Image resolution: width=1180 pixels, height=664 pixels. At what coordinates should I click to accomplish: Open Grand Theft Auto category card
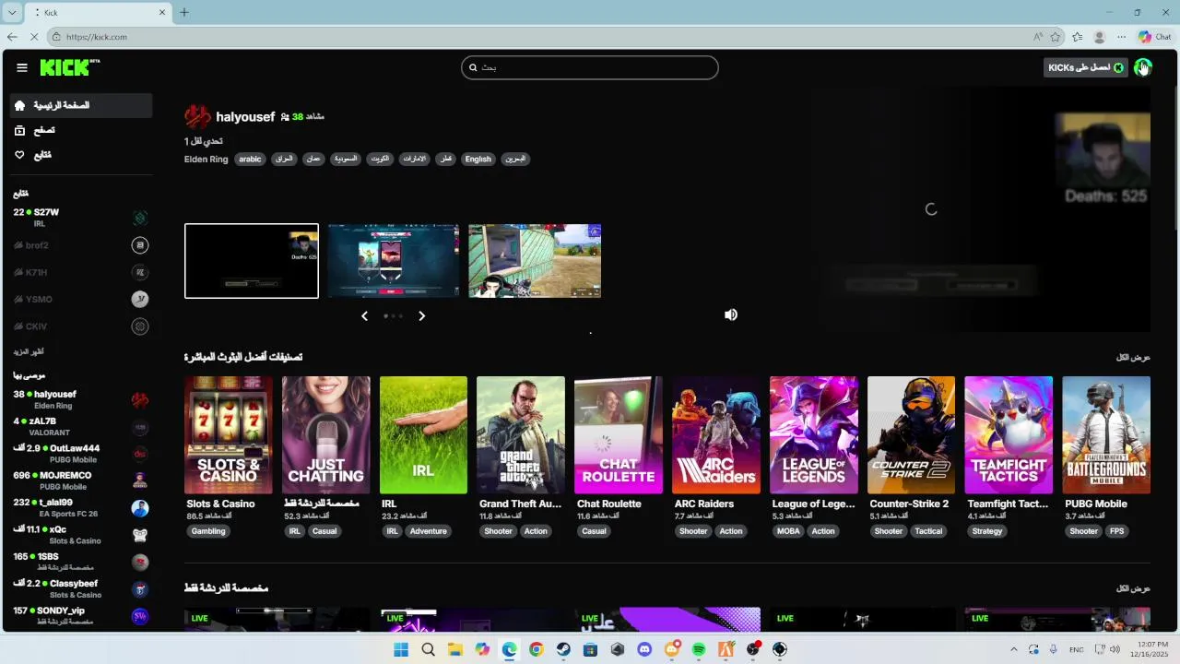(x=521, y=435)
